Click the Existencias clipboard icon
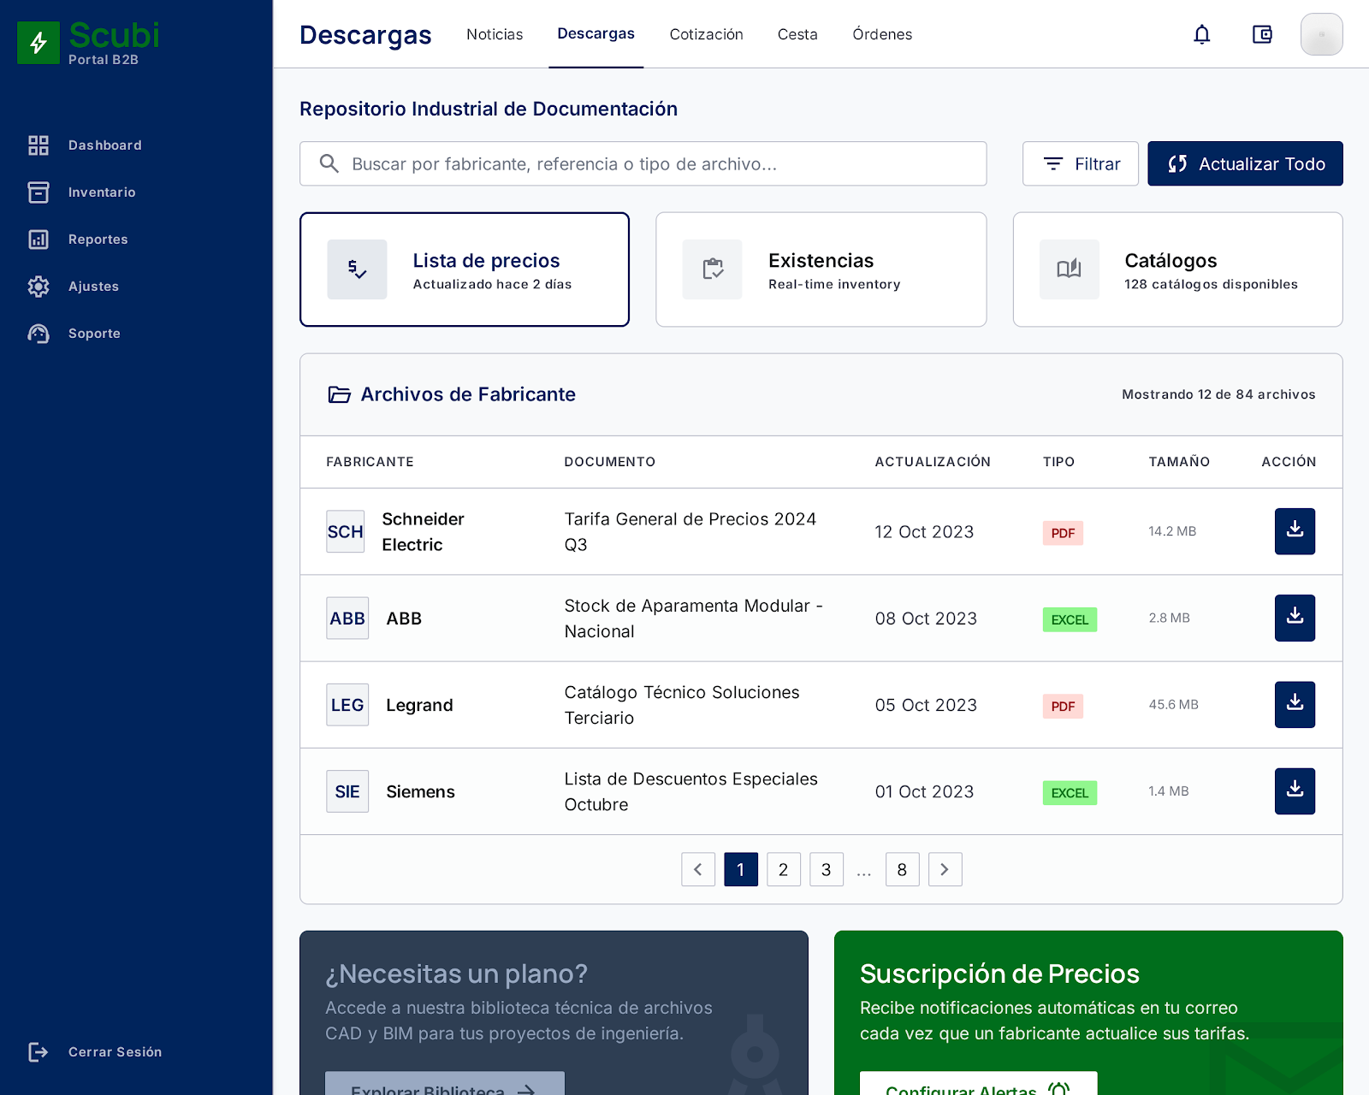Screen dimensions: 1369x1095 713,269
